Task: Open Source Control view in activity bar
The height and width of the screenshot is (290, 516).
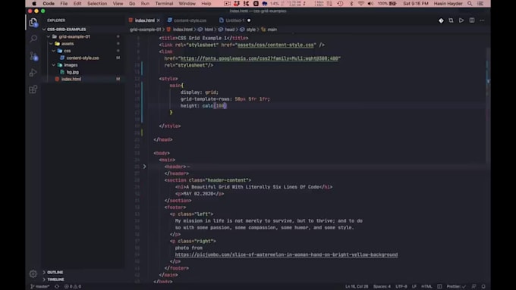Action: [x=33, y=56]
